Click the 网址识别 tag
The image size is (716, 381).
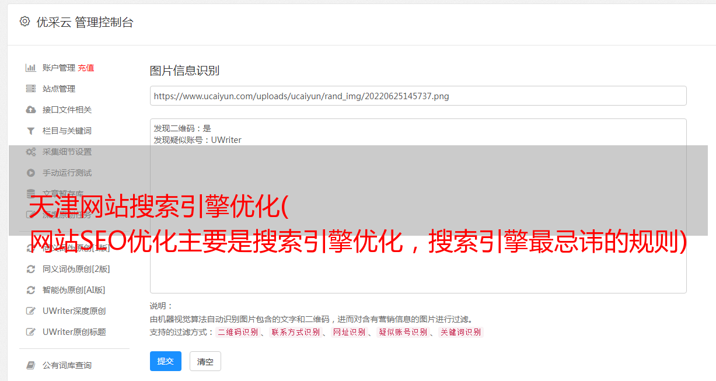(x=349, y=332)
